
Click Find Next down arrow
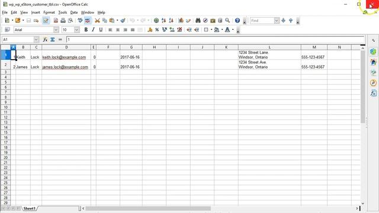tap(283, 21)
